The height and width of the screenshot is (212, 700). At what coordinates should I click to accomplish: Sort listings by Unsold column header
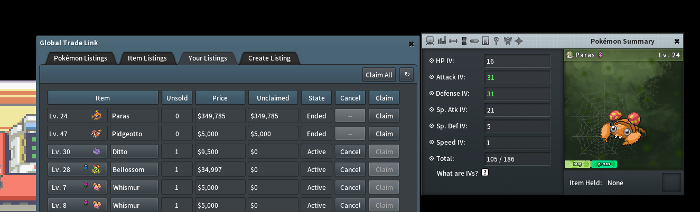(177, 98)
